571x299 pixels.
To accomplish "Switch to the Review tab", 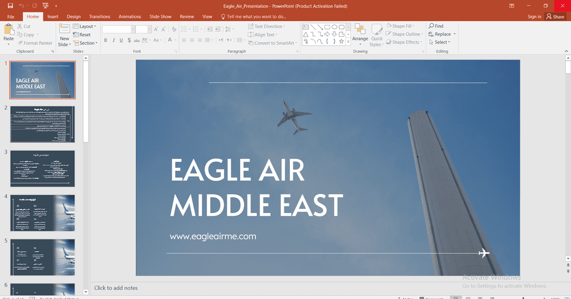I will 187,16.
